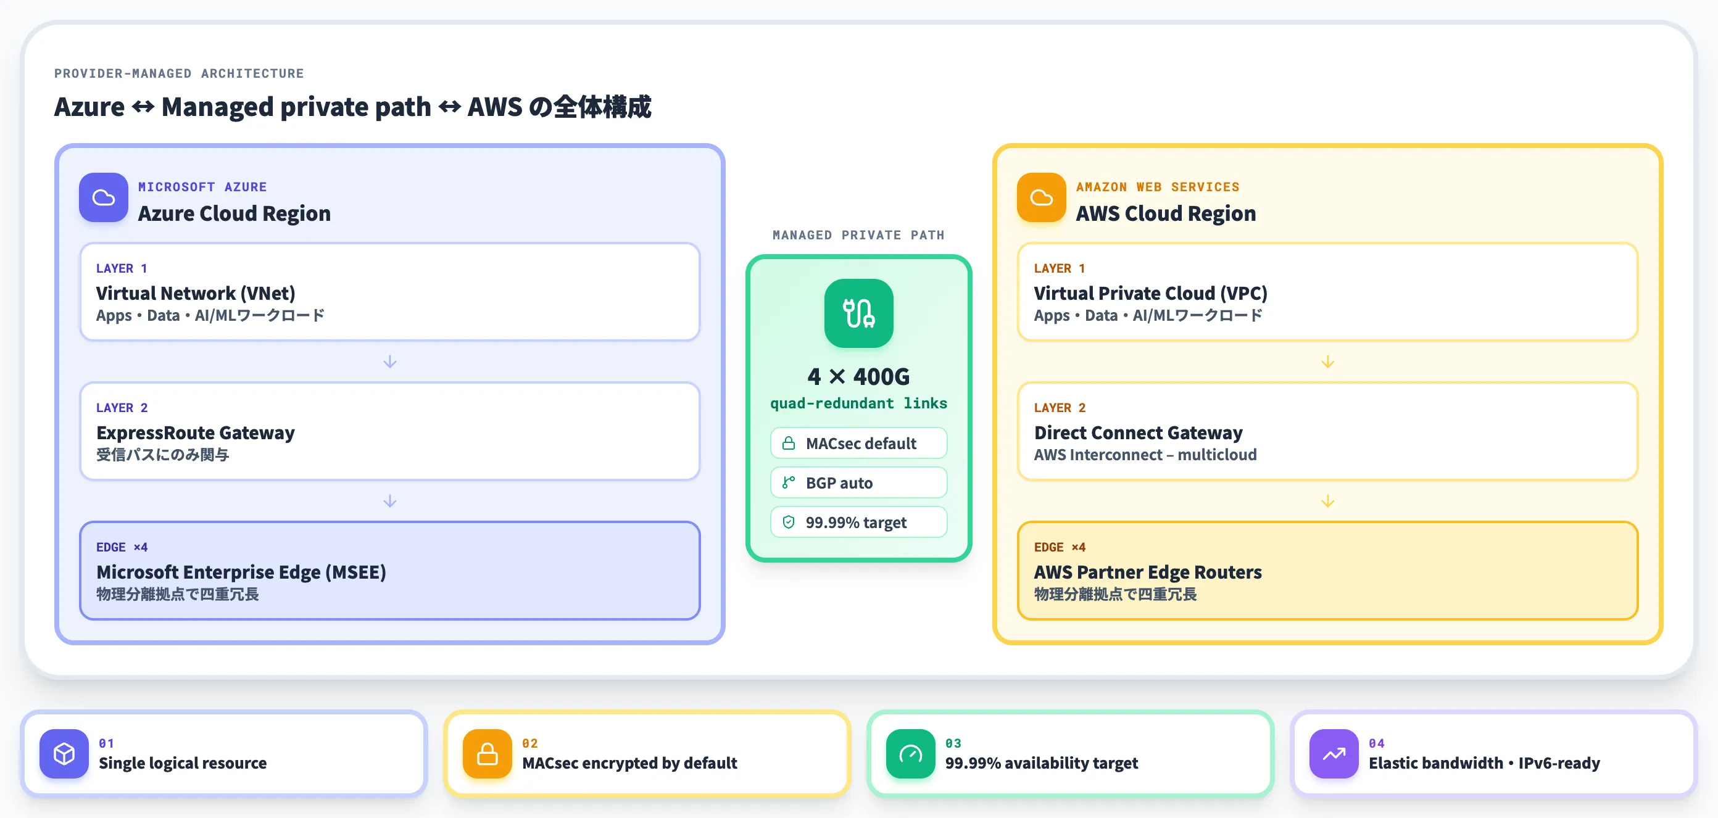This screenshot has width=1718, height=818.
Task: Click the lock icon beside MACsec default
Action: pyautogui.click(x=788, y=444)
